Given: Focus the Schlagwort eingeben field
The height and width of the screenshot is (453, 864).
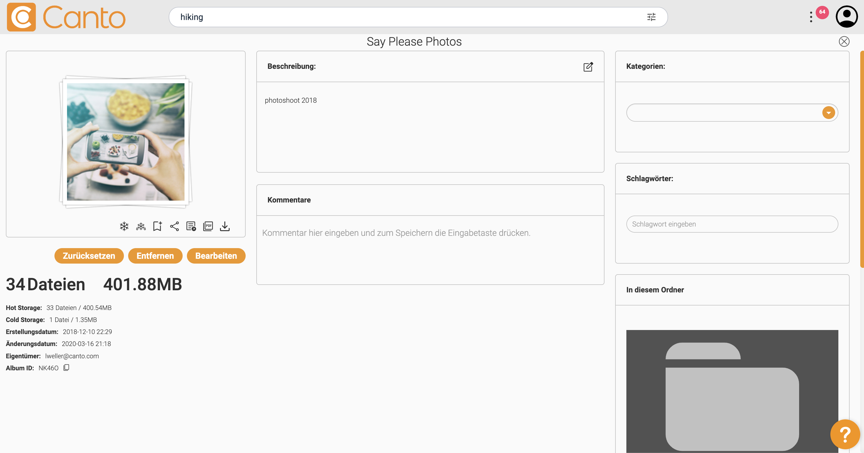Looking at the screenshot, I should tap(732, 224).
